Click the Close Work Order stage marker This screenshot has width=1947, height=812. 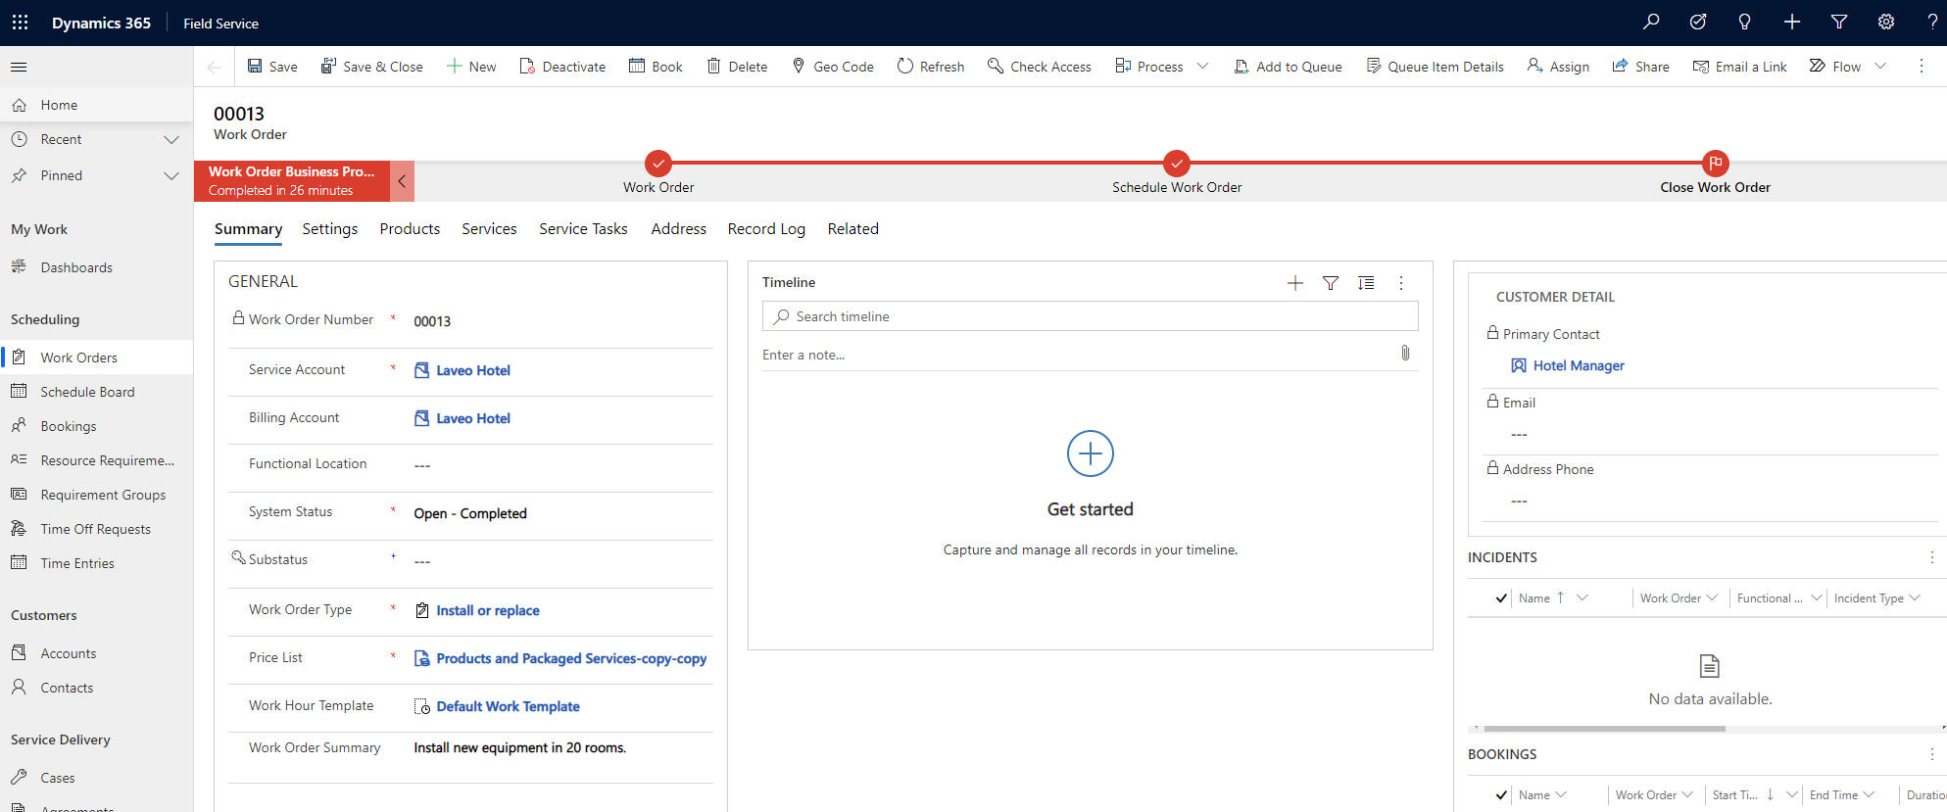pos(1716,164)
